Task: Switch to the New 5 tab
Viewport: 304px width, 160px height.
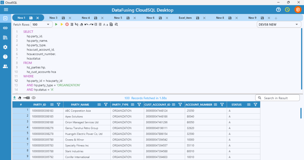Action: pos(118,18)
